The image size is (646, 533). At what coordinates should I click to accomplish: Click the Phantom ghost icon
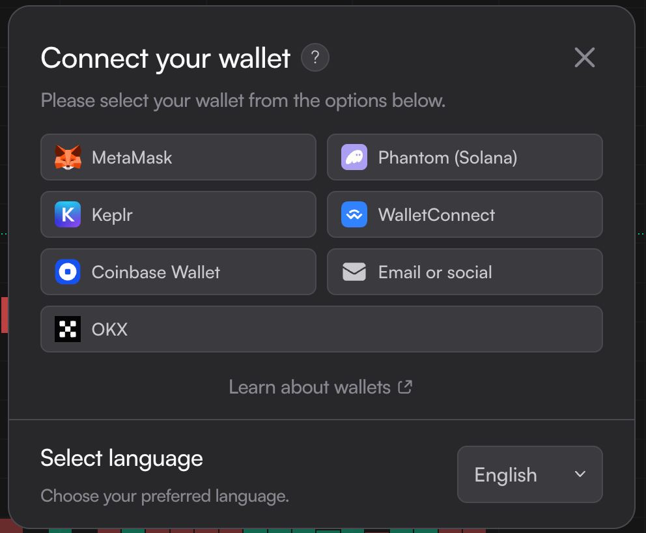[354, 157]
